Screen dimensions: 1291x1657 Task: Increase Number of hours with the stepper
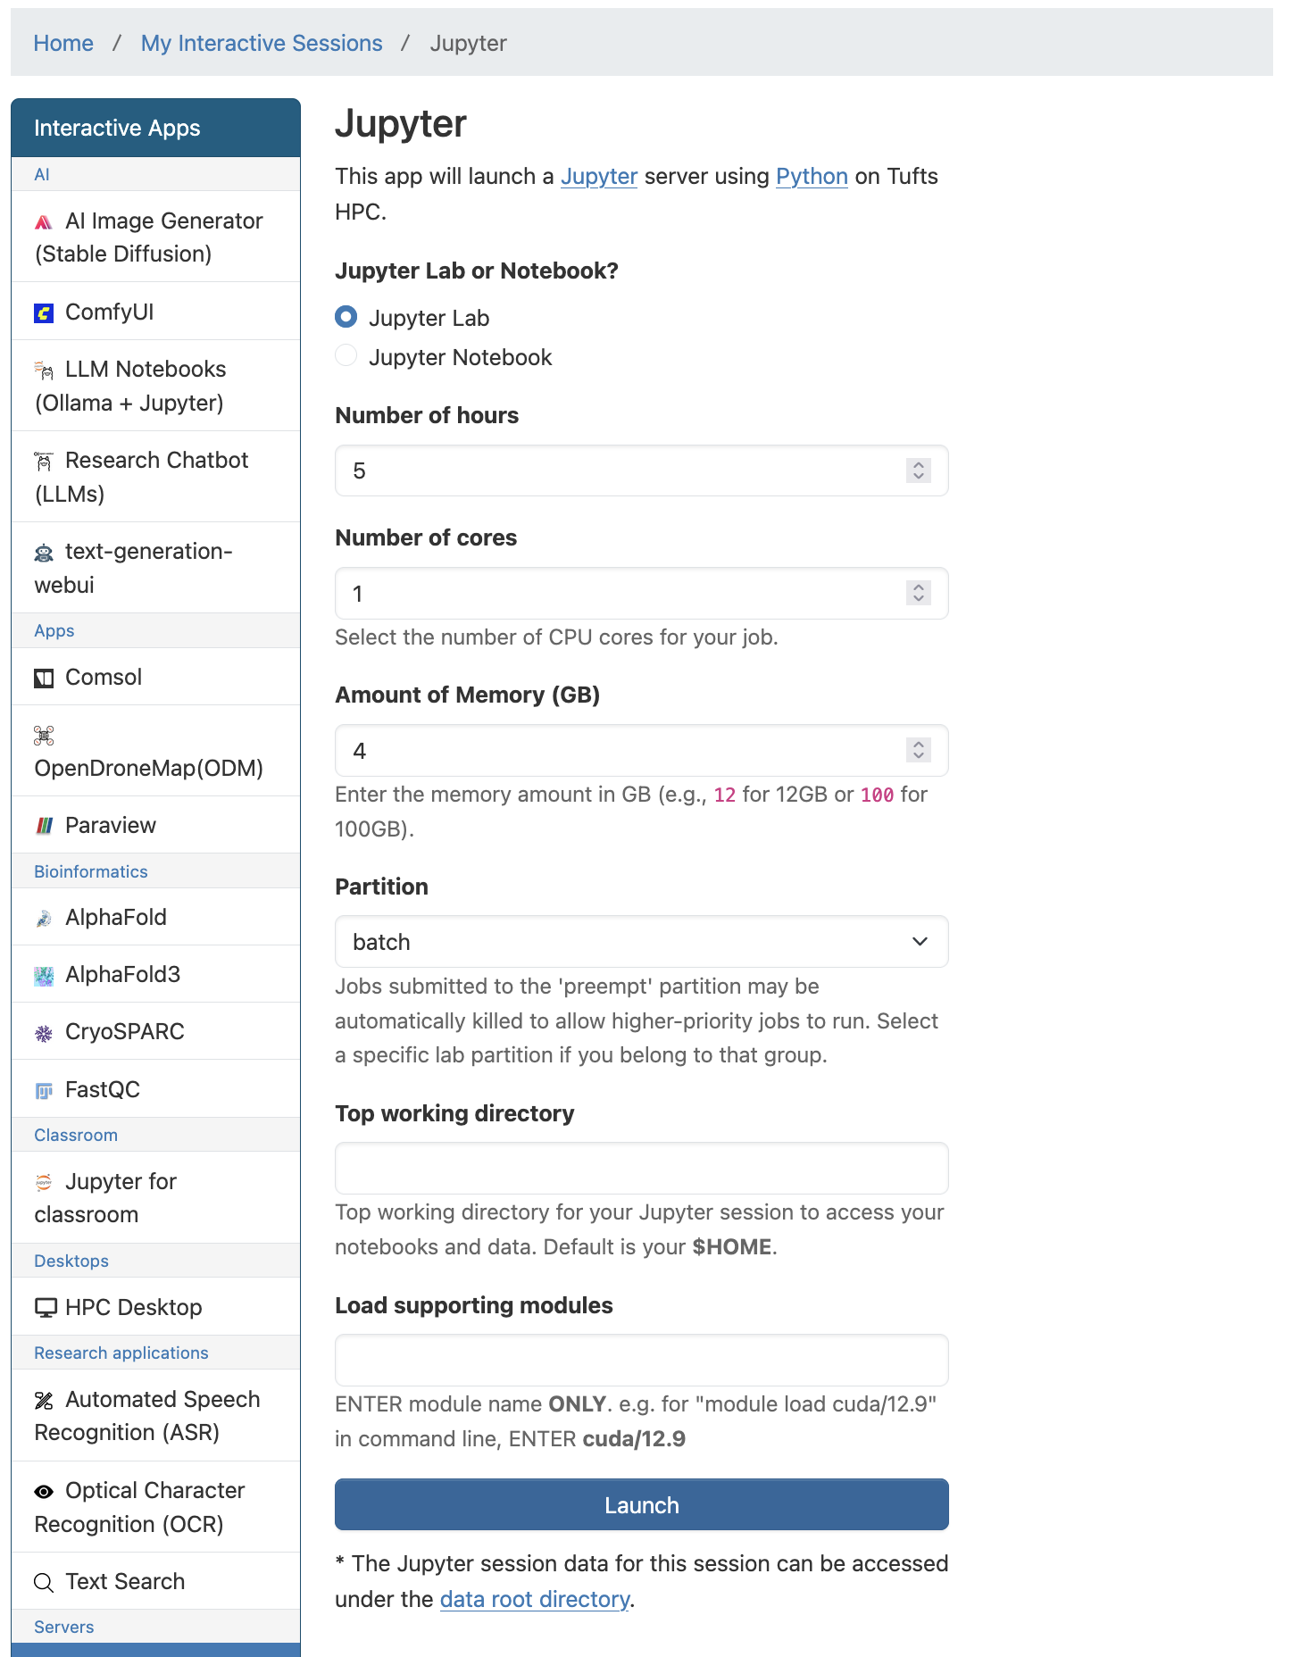pyautogui.click(x=919, y=465)
